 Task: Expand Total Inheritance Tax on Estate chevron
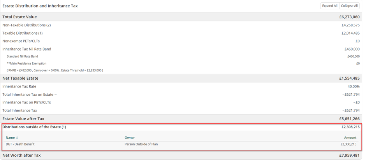56,94
